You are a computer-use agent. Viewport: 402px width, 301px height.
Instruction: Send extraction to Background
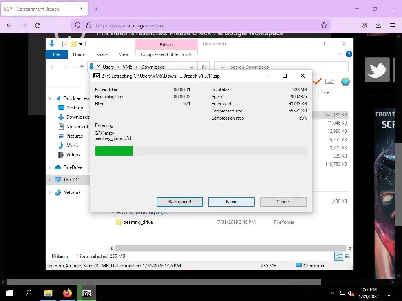pyautogui.click(x=179, y=202)
